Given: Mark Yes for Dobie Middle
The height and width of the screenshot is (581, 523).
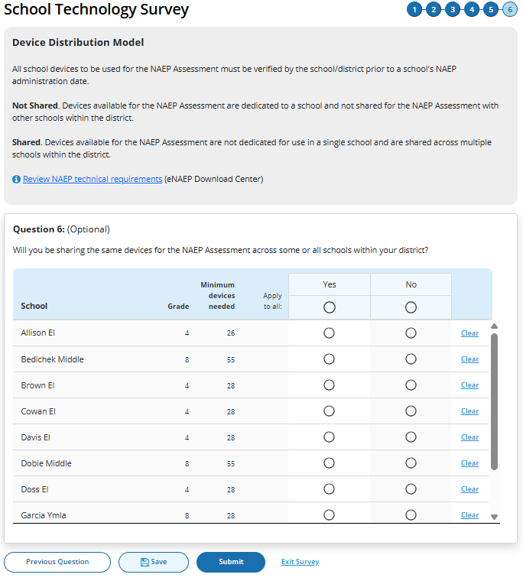Looking at the screenshot, I should 329,463.
